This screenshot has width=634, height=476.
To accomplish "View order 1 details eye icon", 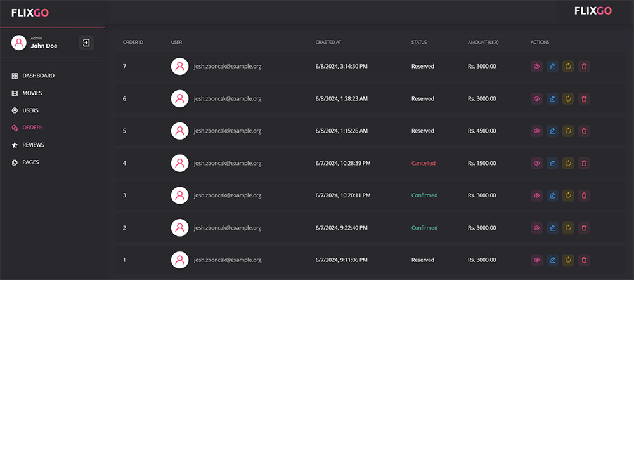I will point(536,260).
